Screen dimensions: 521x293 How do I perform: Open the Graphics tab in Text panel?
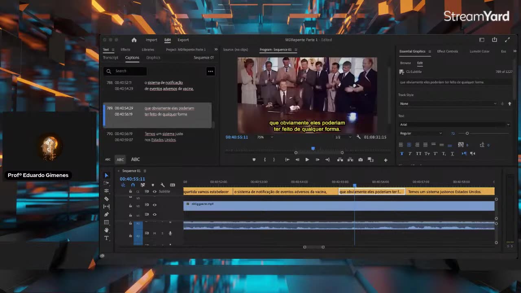coord(153,58)
